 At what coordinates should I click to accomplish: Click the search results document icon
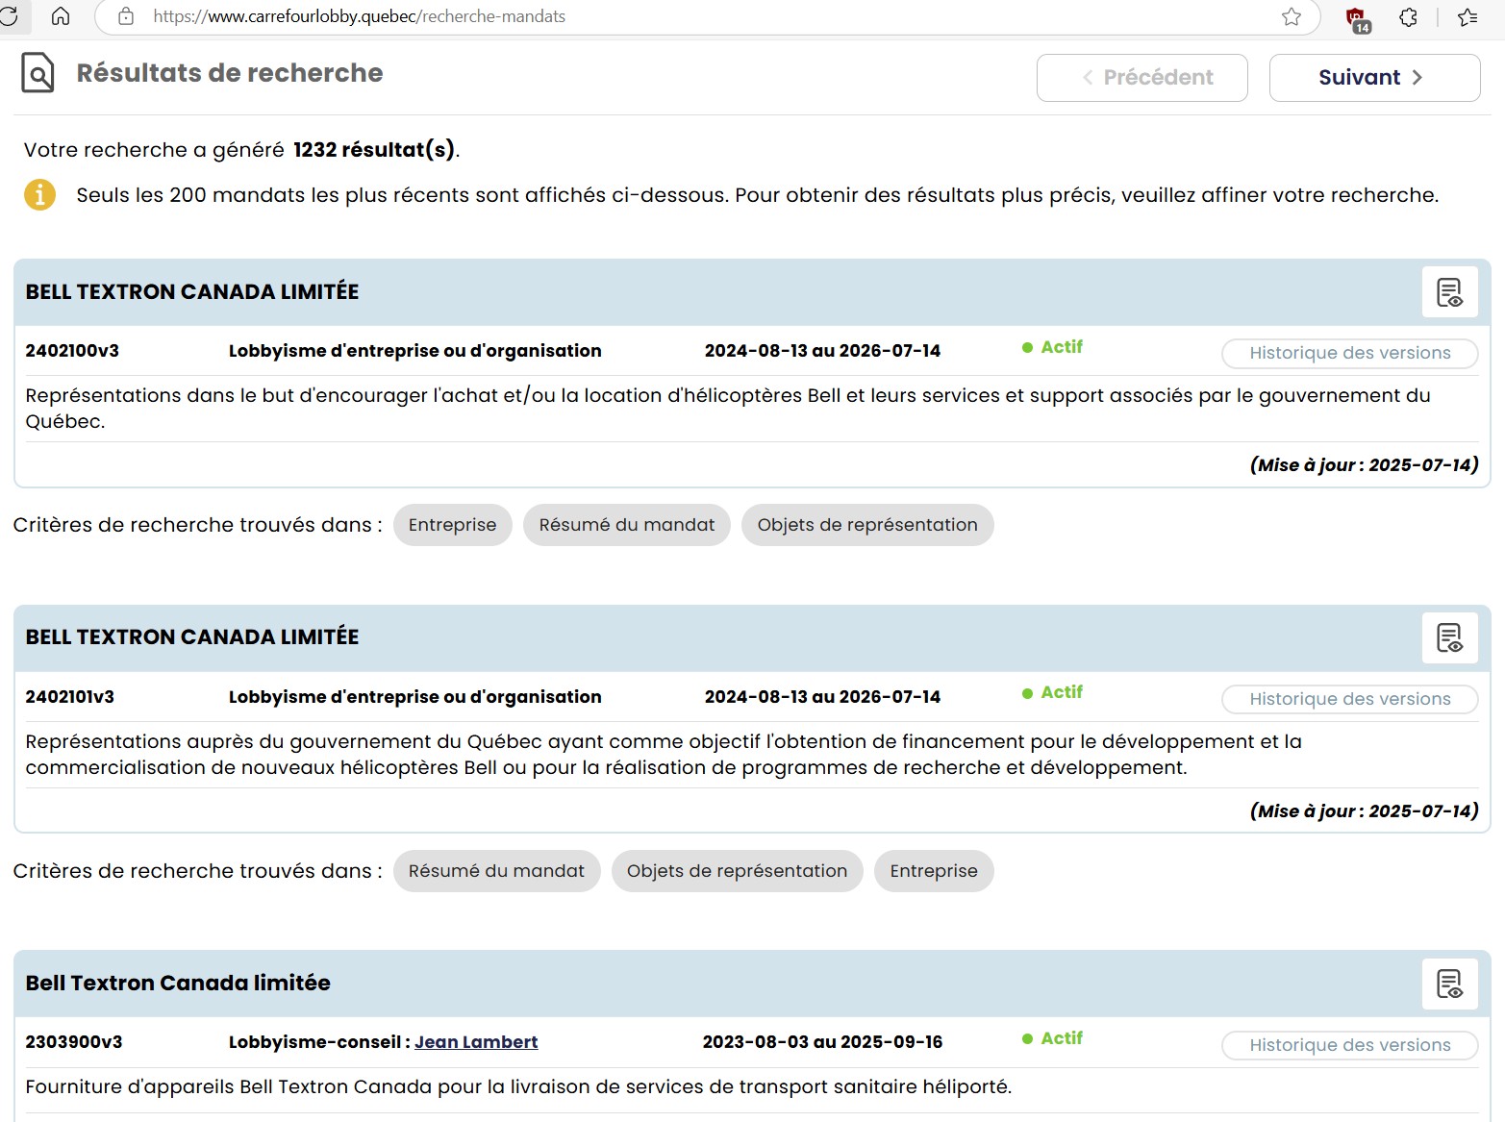[38, 73]
